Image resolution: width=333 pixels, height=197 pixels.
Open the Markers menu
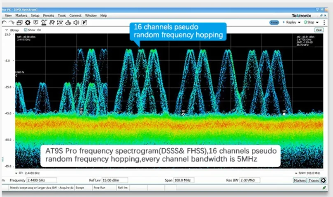pos(21,16)
